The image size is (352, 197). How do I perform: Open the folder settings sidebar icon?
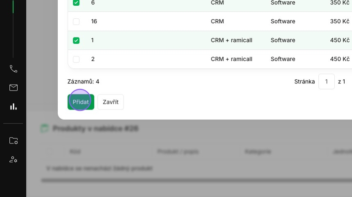(14, 141)
